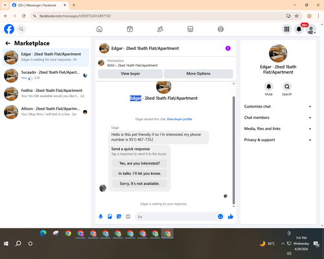Open the Chrome three-dot menu
Screen dimensions: 324x259
tap(318, 16)
